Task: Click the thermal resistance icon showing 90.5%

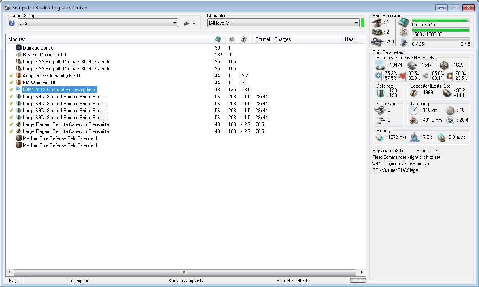Action: (x=402, y=76)
